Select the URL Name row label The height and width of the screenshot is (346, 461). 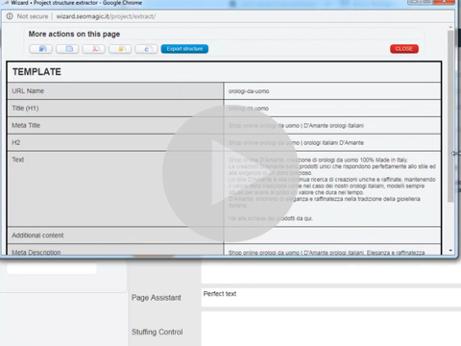pyautogui.click(x=28, y=91)
